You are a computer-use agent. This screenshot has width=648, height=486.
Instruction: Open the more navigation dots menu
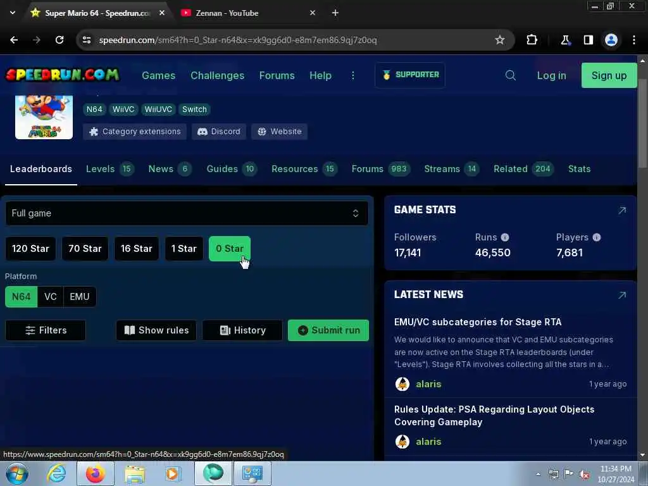pos(353,75)
